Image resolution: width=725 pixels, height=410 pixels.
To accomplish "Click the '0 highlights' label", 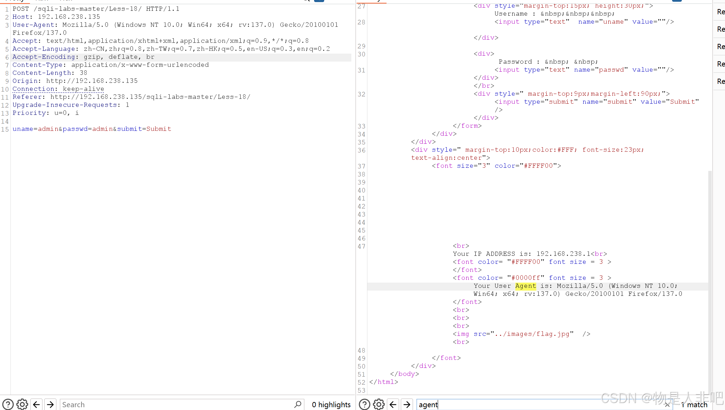I will (x=331, y=404).
